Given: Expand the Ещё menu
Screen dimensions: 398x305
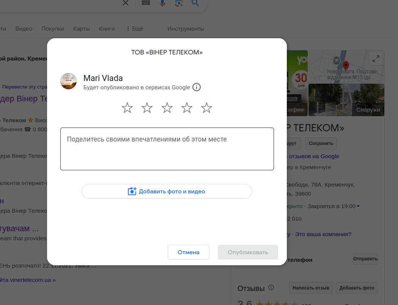Looking at the screenshot, I should coord(135,29).
